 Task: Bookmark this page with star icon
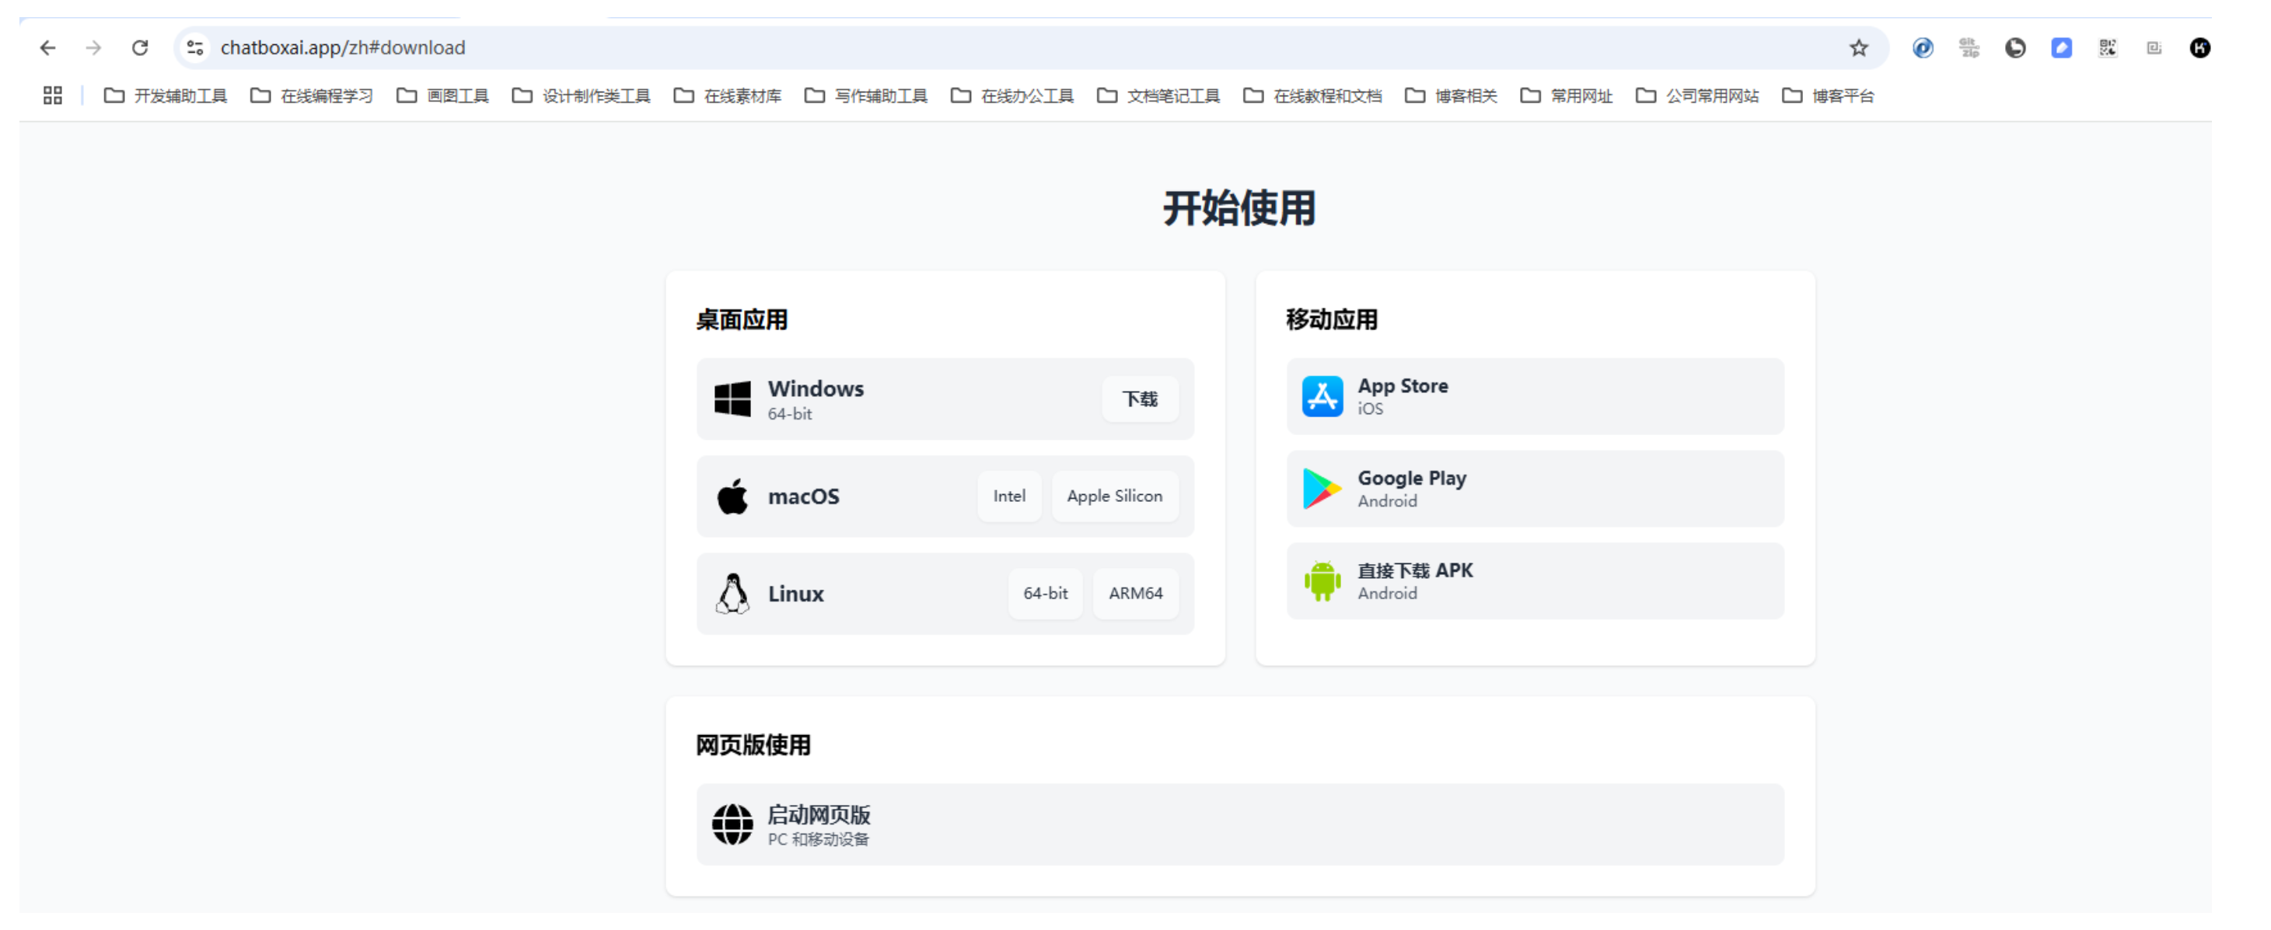coord(1858,47)
